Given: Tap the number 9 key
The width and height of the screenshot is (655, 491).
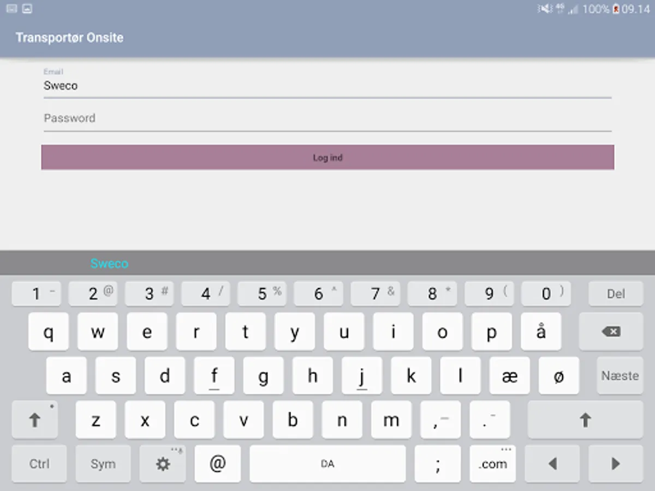Looking at the screenshot, I should [489, 294].
